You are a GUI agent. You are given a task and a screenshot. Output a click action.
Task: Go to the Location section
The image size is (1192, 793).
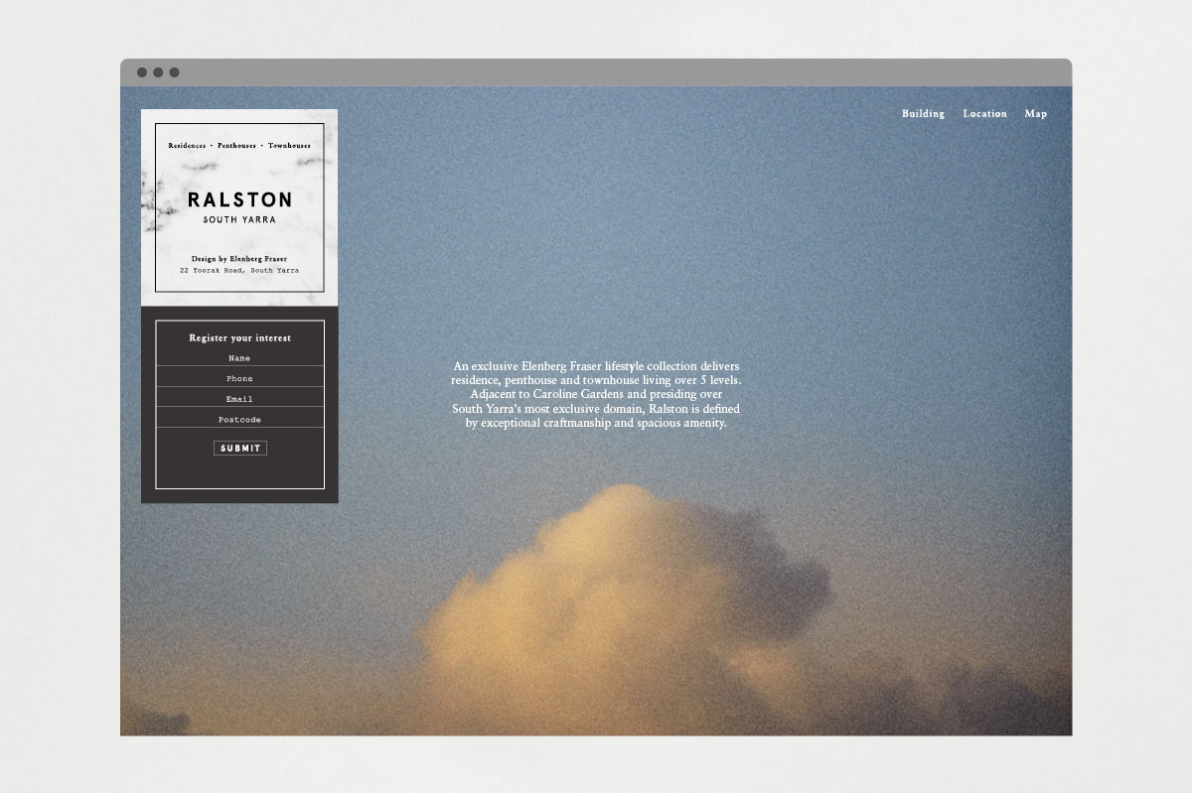984,114
